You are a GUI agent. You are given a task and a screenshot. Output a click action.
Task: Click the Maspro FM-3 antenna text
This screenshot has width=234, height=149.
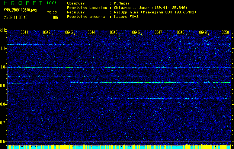[x=126, y=17]
